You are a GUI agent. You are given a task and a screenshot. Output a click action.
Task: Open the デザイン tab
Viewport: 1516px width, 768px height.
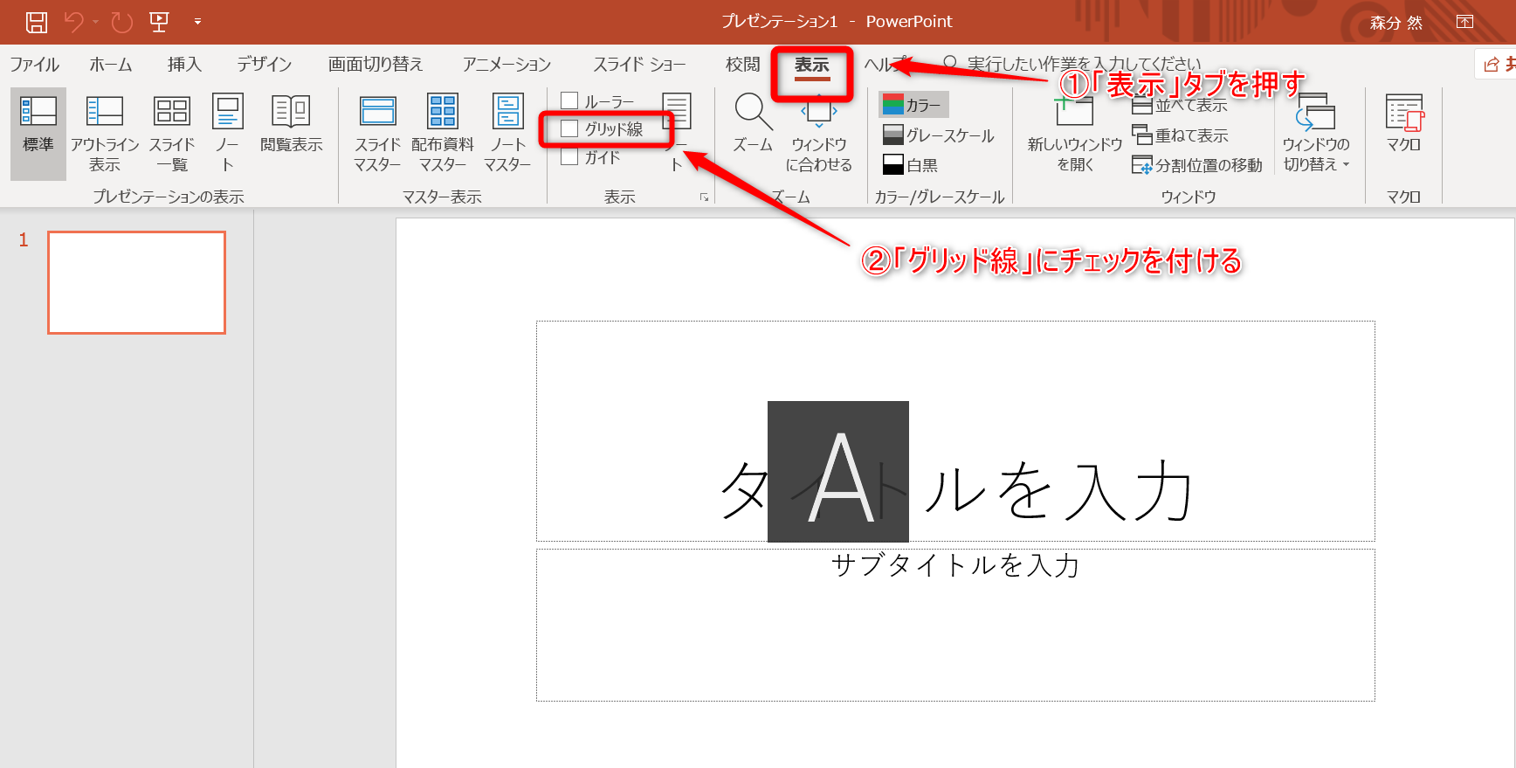pyautogui.click(x=265, y=65)
